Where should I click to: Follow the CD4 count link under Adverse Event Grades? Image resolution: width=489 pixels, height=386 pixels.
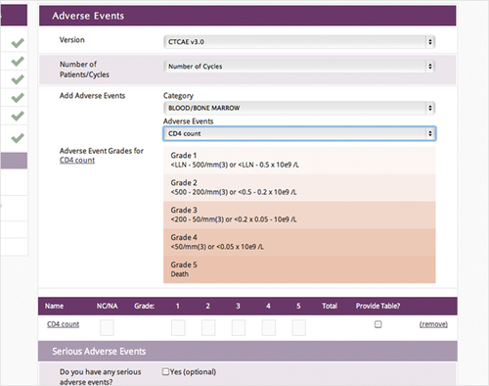pos(77,160)
